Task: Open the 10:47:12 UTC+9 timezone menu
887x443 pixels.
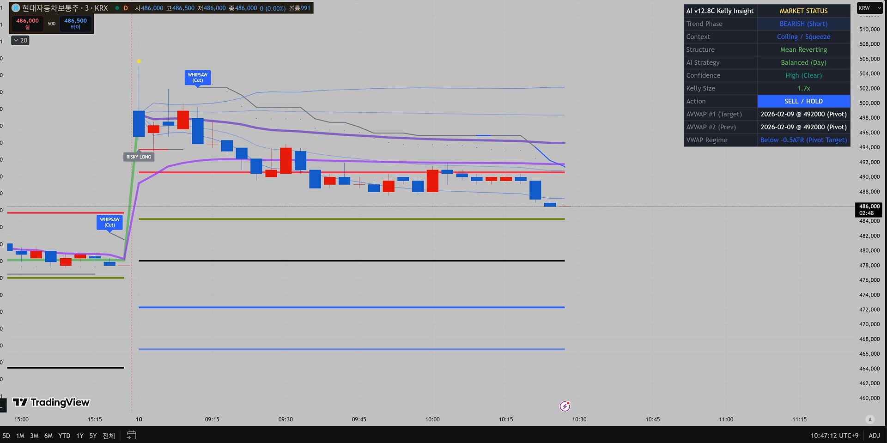Action: click(x=834, y=435)
